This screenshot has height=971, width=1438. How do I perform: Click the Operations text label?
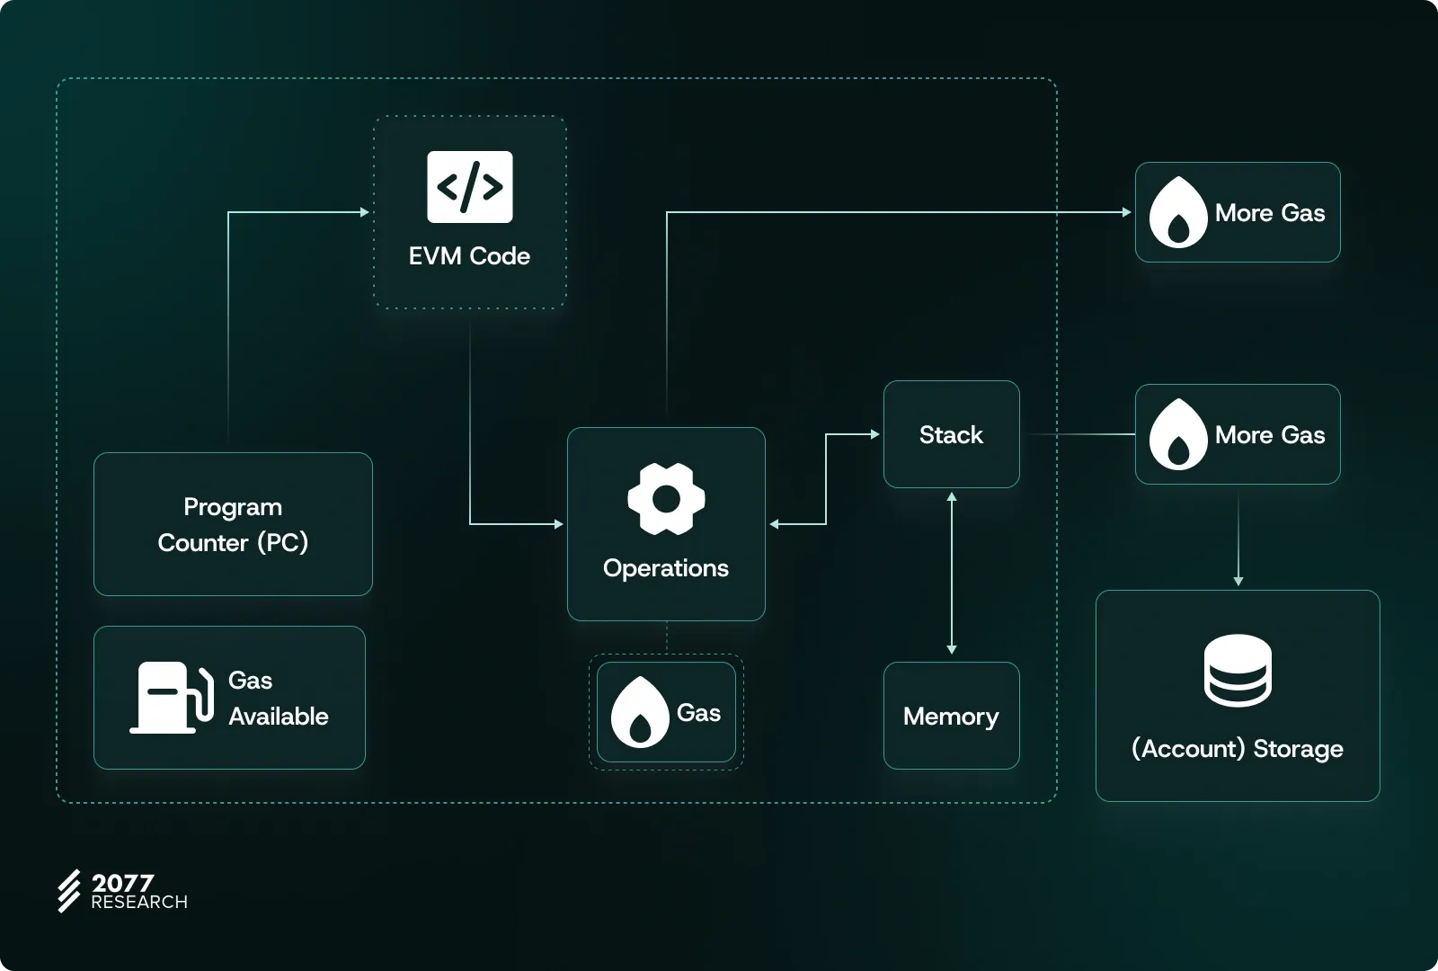[x=666, y=568]
